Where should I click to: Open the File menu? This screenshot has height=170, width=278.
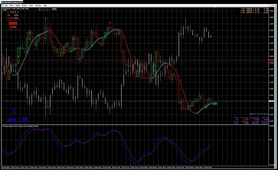point(6,5)
